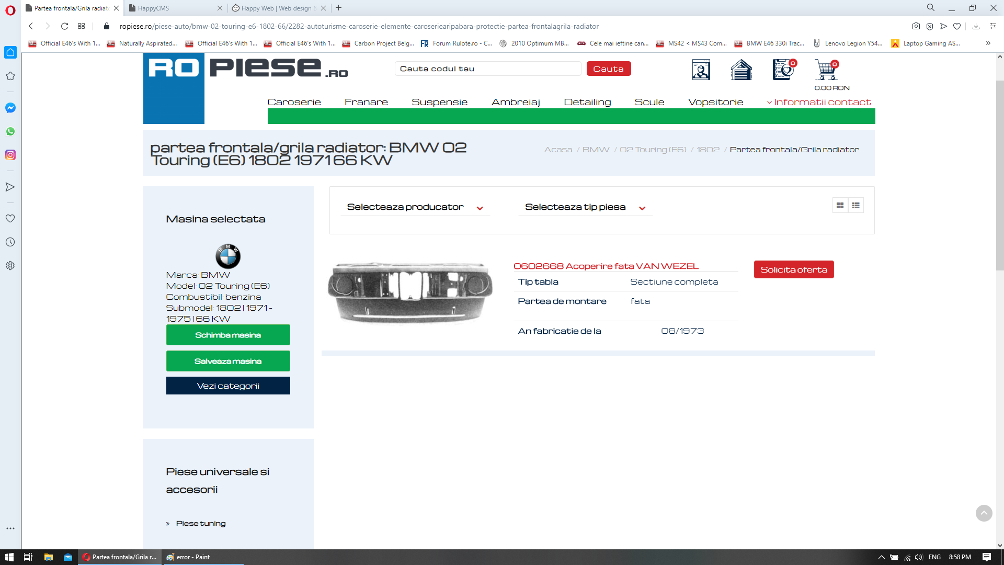This screenshot has height=565, width=1004.
Task: Switch to HappyCMS tab
Action: [175, 8]
